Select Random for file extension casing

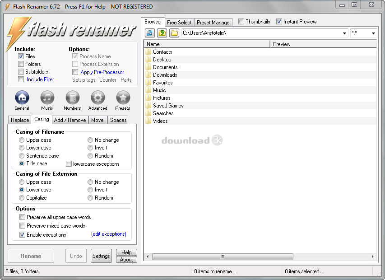[90, 198]
